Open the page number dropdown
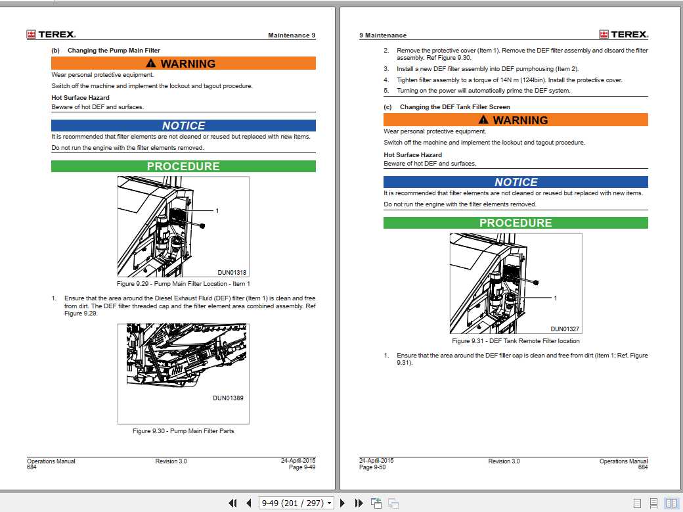The height and width of the screenshot is (512, 683). pyautogui.click(x=330, y=503)
